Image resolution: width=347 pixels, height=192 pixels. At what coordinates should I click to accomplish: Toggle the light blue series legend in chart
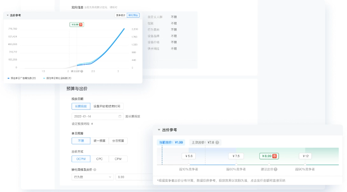(57, 78)
